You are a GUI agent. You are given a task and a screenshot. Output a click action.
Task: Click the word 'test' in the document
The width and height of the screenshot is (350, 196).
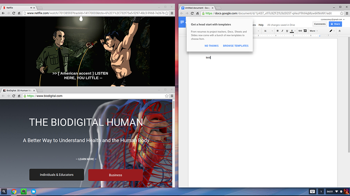coord(208,58)
